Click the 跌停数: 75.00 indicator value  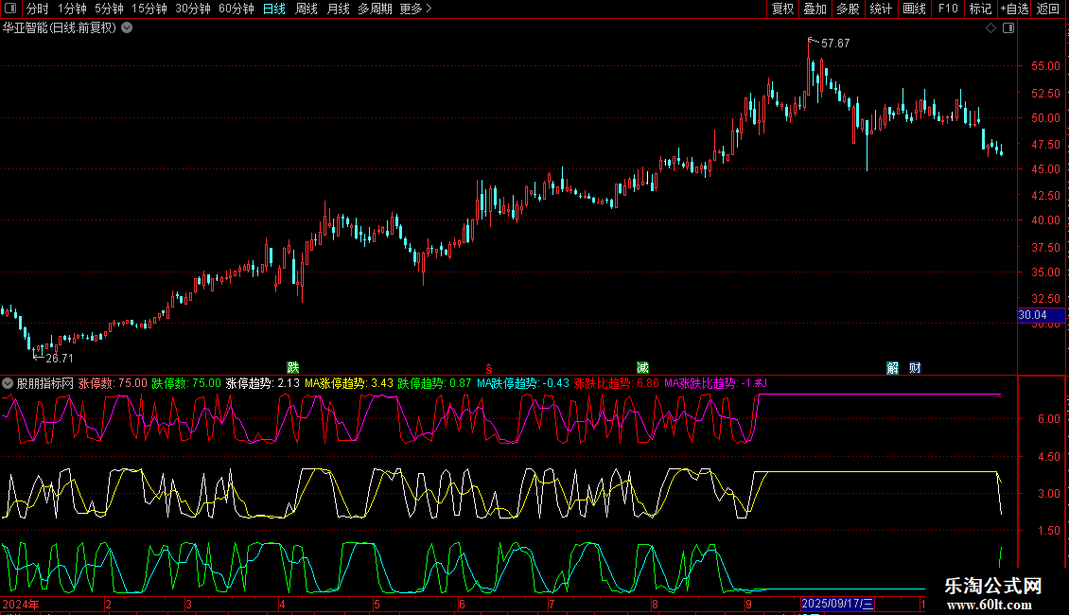coord(186,383)
